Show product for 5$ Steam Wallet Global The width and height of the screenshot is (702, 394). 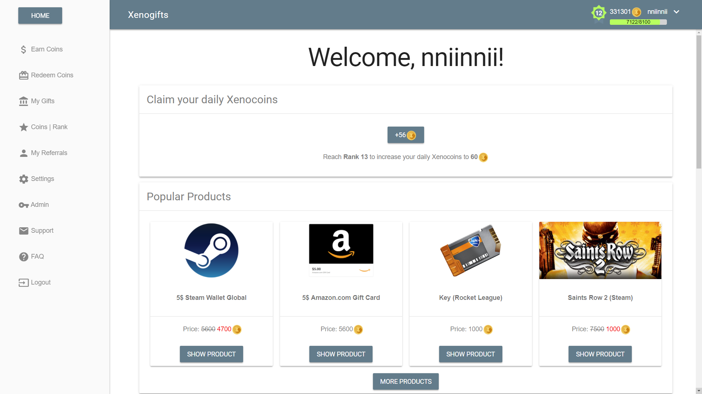(211, 354)
